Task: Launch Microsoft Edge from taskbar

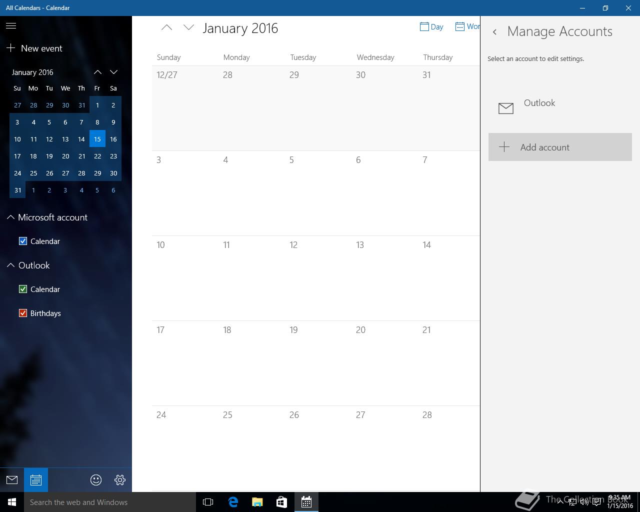Action: (233, 502)
